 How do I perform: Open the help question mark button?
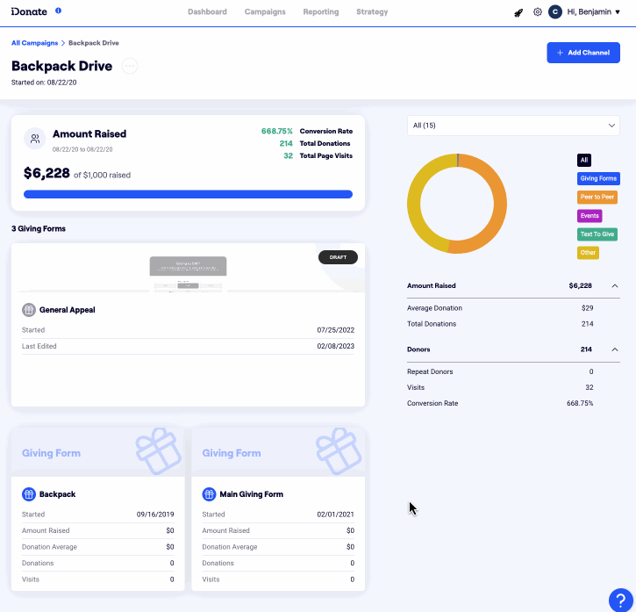pyautogui.click(x=621, y=599)
